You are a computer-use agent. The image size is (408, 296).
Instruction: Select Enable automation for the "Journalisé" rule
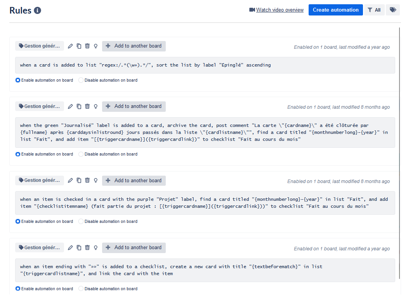click(18, 154)
